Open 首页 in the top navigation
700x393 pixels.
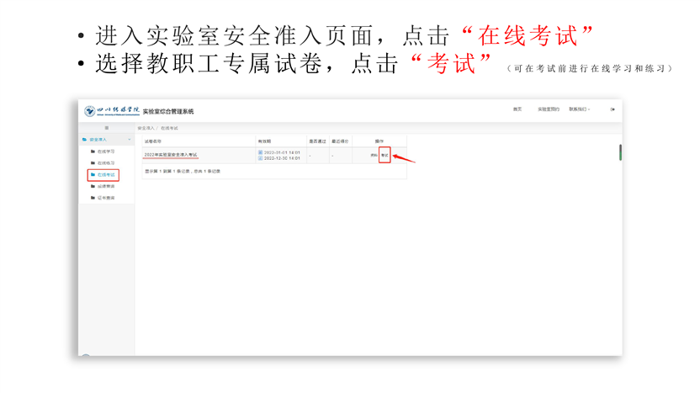[517, 109]
